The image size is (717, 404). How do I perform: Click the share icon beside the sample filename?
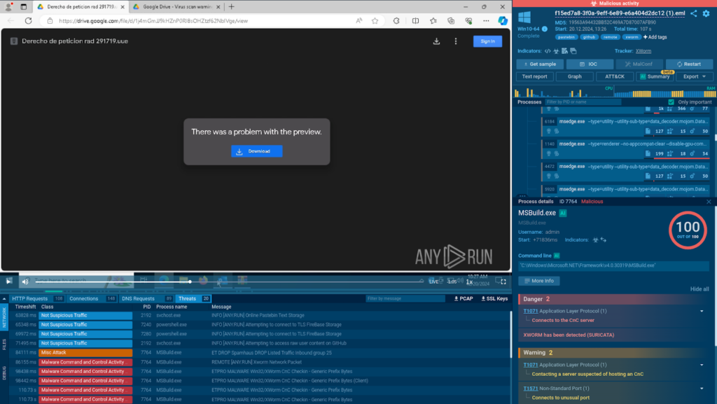point(693,13)
